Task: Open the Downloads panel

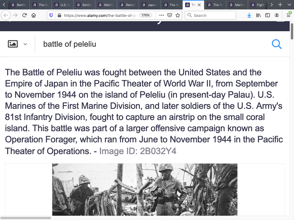Action: point(249,15)
